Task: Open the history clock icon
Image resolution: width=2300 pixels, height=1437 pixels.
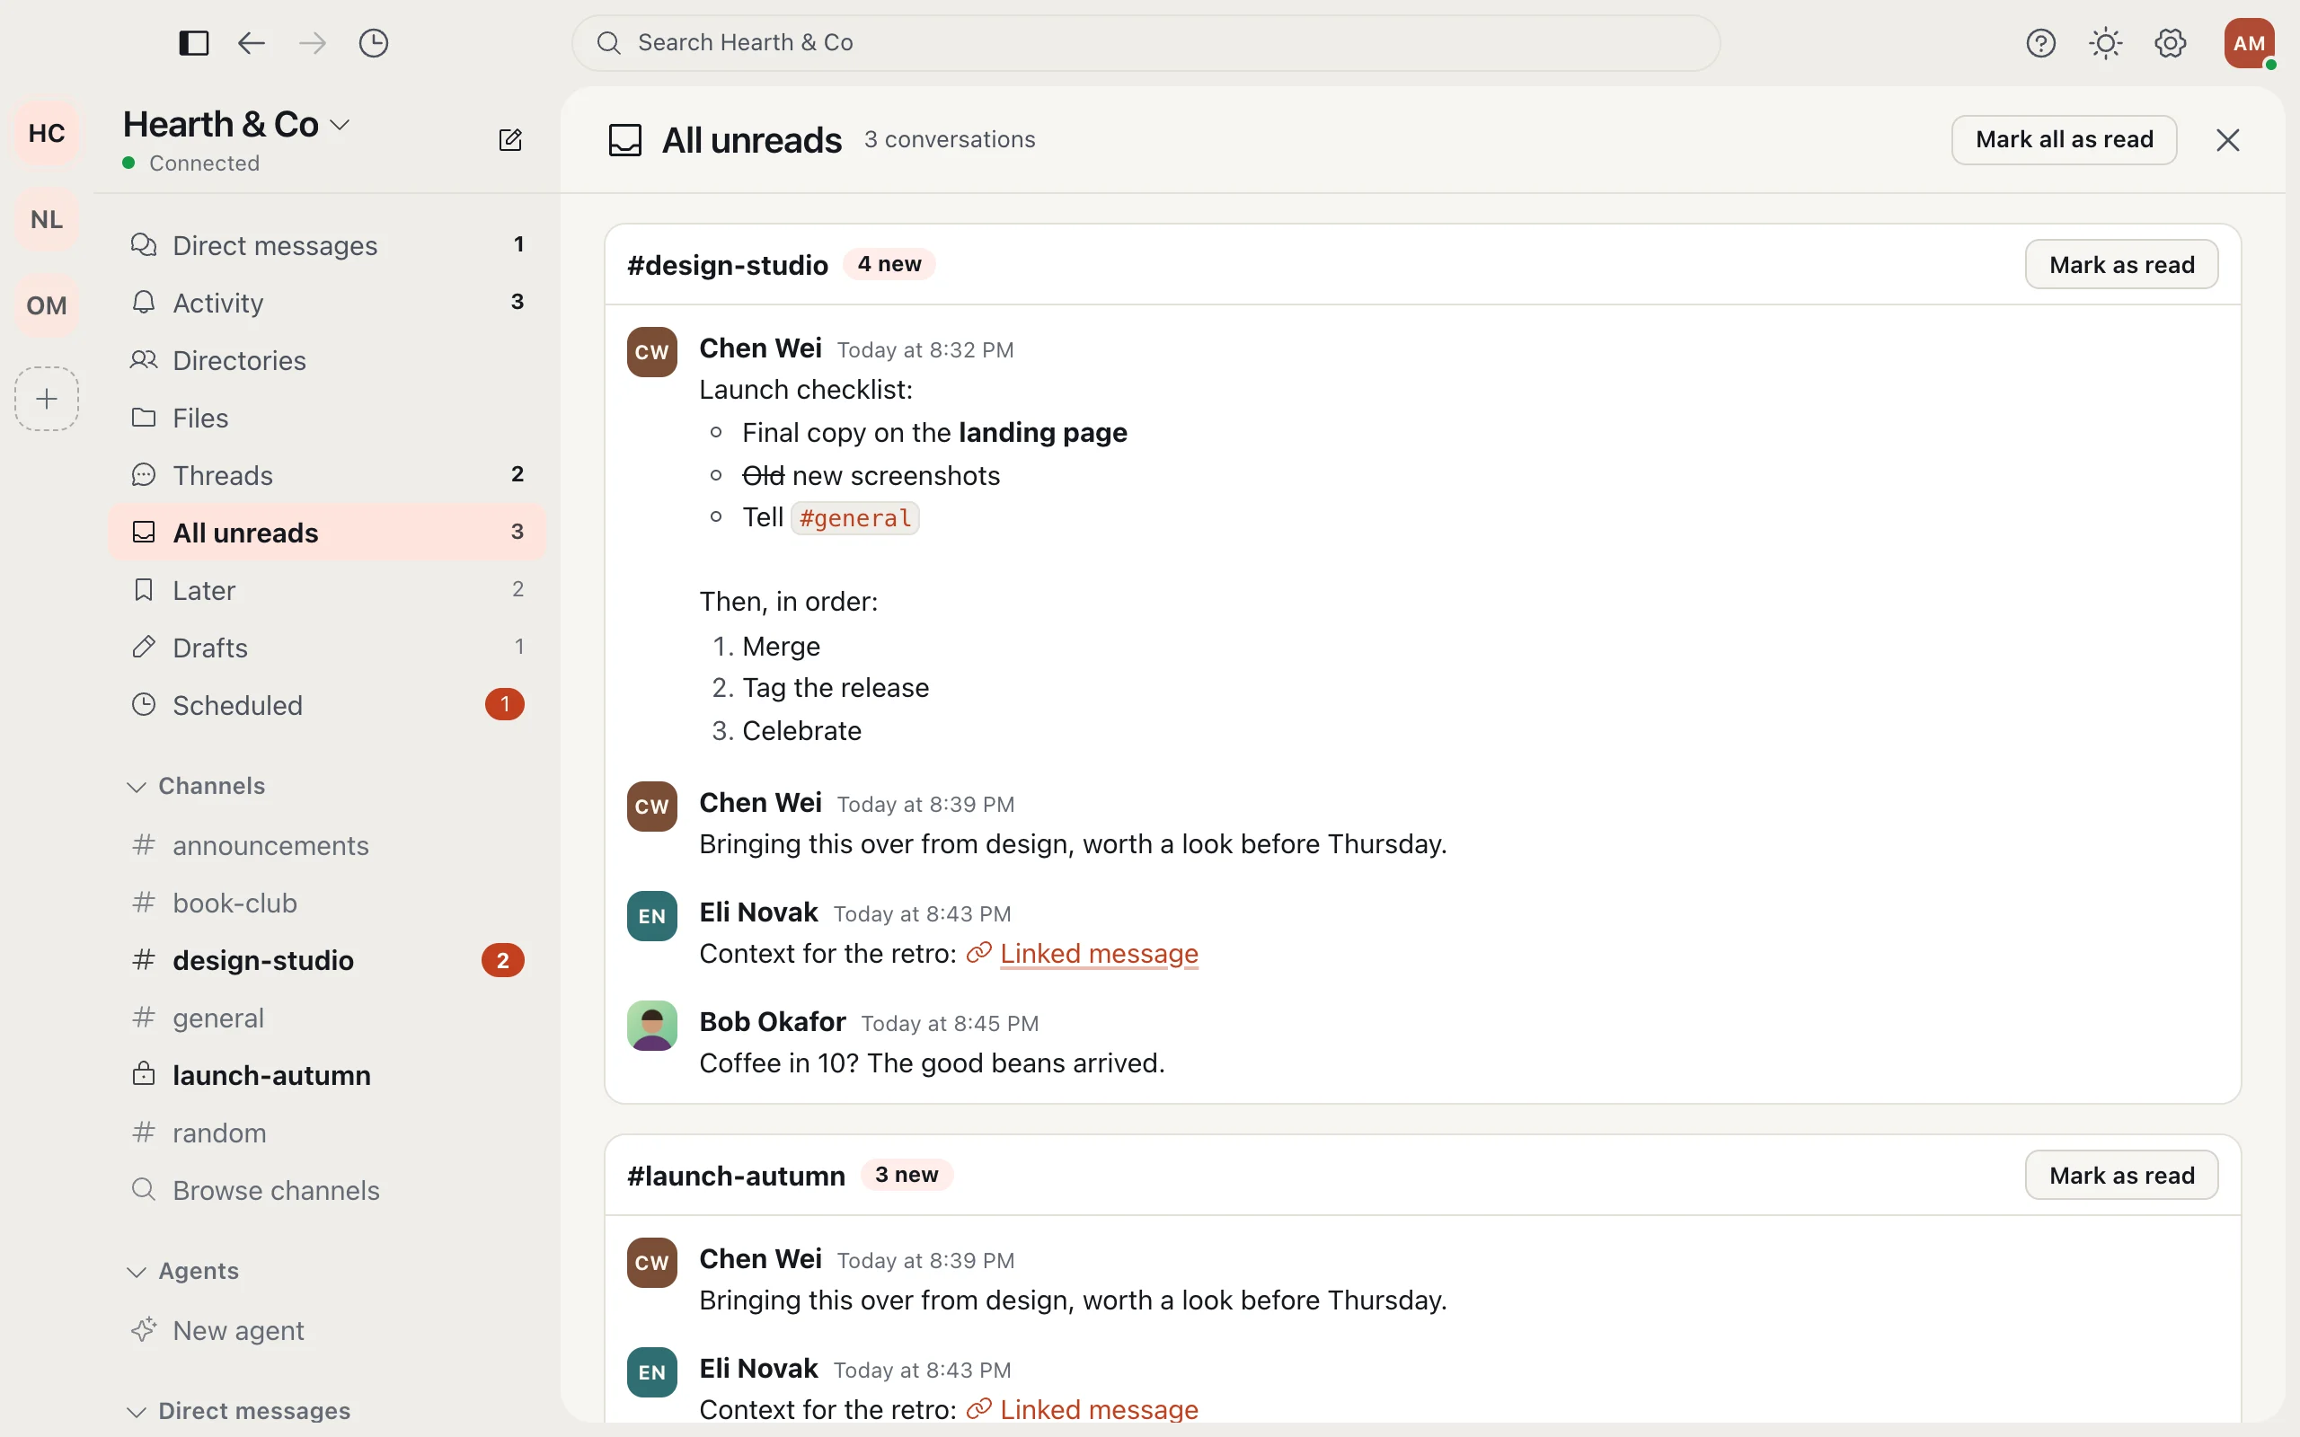Action: 374,43
